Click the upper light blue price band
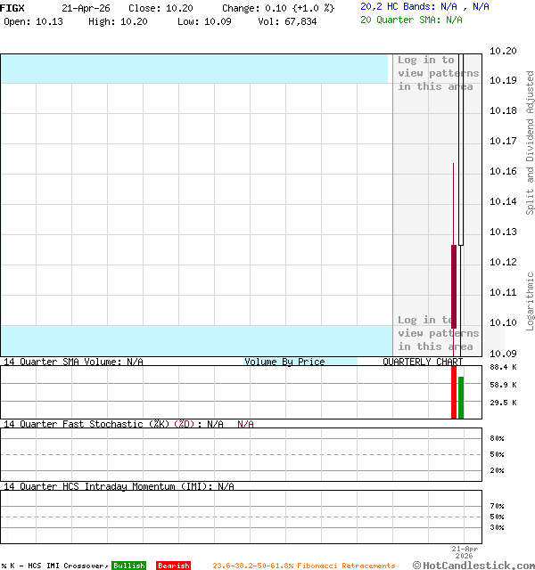Image resolution: width=535 pixels, height=570 pixels. [194, 69]
